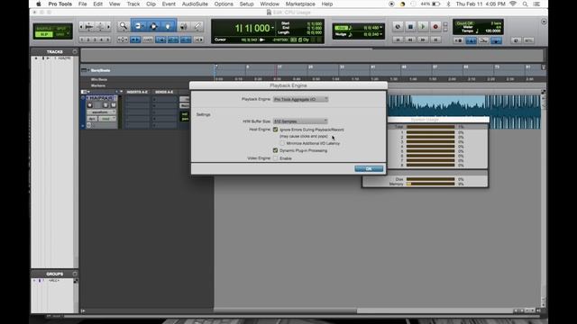Click the Bluetooth menu bar icon

[x=448, y=4]
